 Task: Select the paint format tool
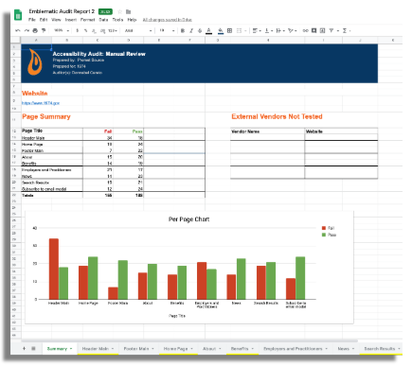(44, 30)
